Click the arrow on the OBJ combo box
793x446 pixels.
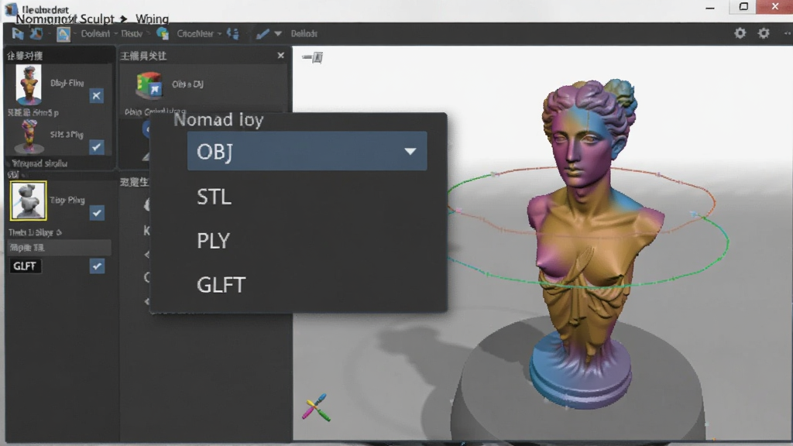(x=410, y=151)
